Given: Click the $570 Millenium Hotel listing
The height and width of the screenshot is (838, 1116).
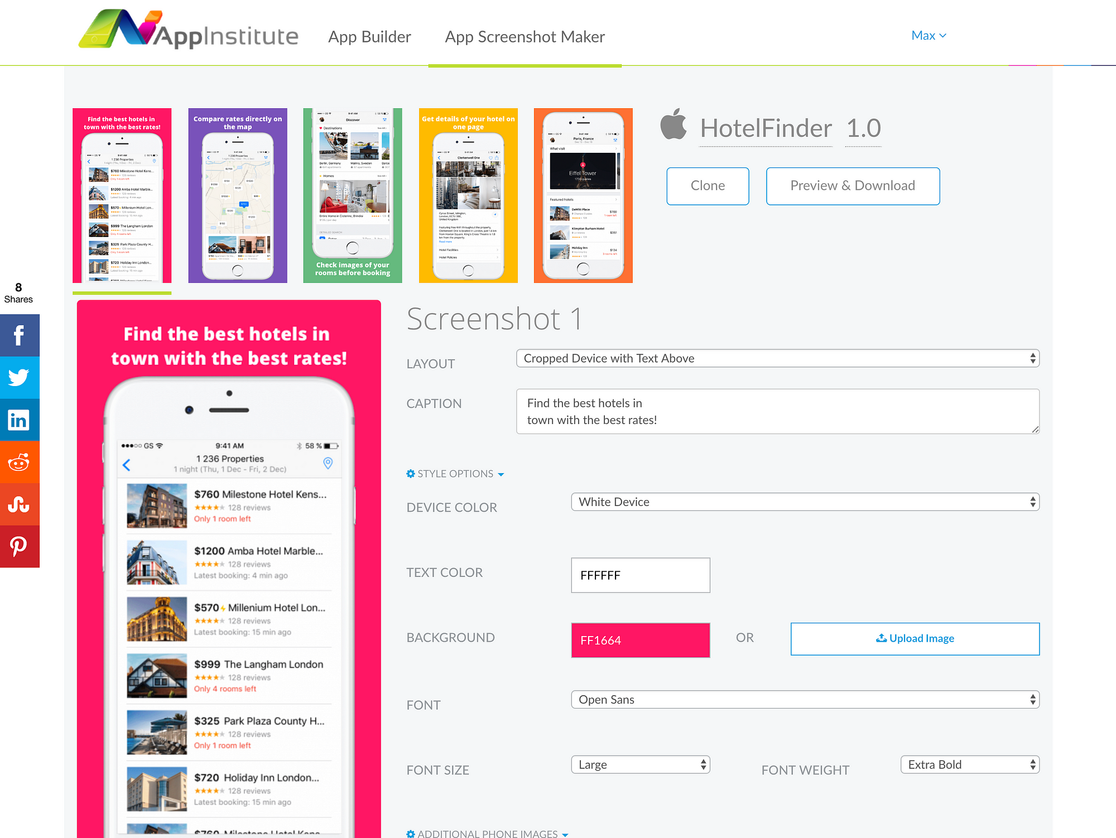Looking at the screenshot, I should tap(229, 619).
